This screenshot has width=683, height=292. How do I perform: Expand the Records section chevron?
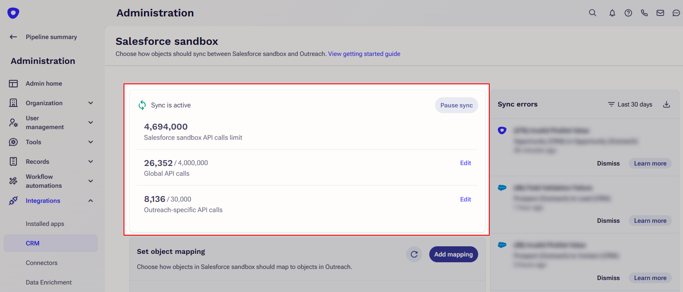(x=91, y=162)
